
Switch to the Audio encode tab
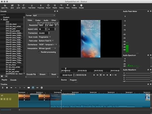pyautogui.click(x=46, y=20)
